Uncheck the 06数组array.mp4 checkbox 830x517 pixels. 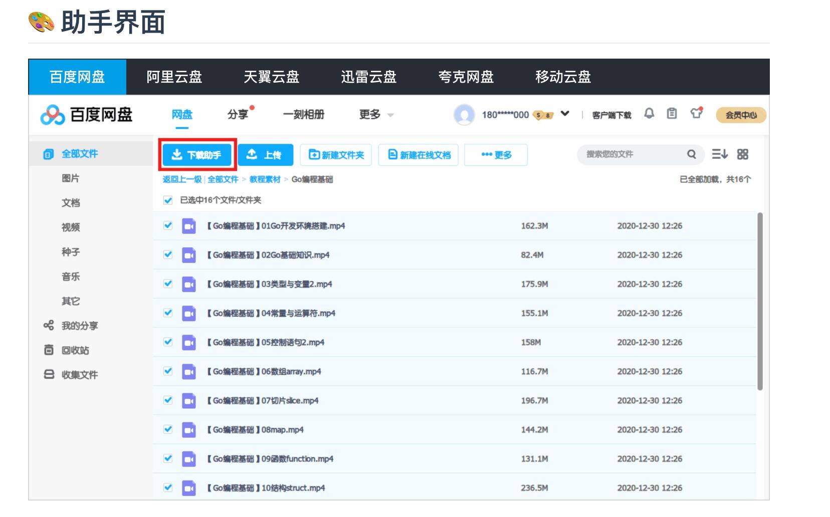click(168, 371)
